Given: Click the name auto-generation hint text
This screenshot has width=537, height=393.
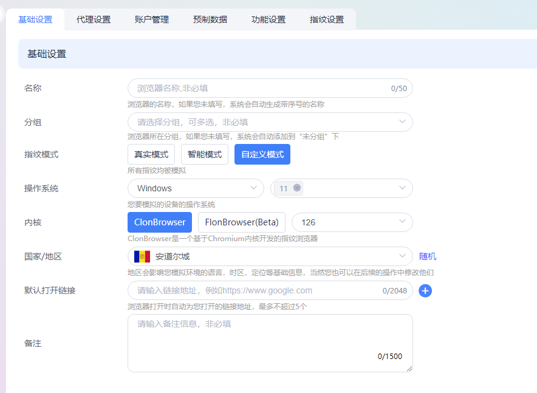Looking at the screenshot, I should 226,104.
